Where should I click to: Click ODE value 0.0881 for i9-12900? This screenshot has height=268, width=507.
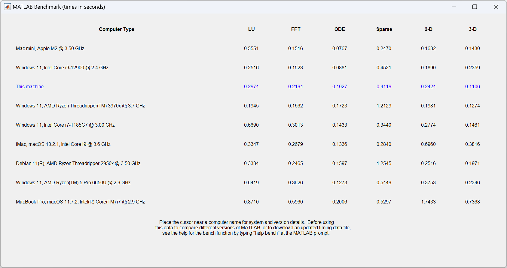(340, 68)
